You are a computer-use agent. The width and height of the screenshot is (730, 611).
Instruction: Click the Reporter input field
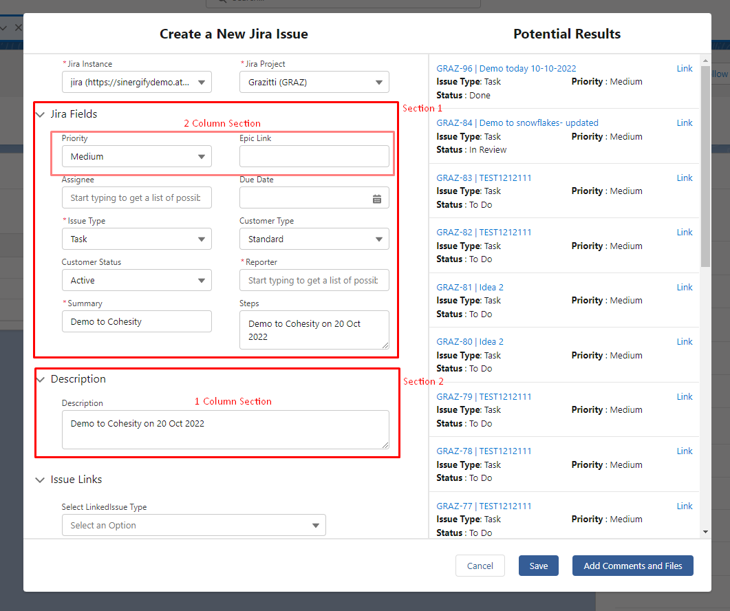pyautogui.click(x=314, y=280)
